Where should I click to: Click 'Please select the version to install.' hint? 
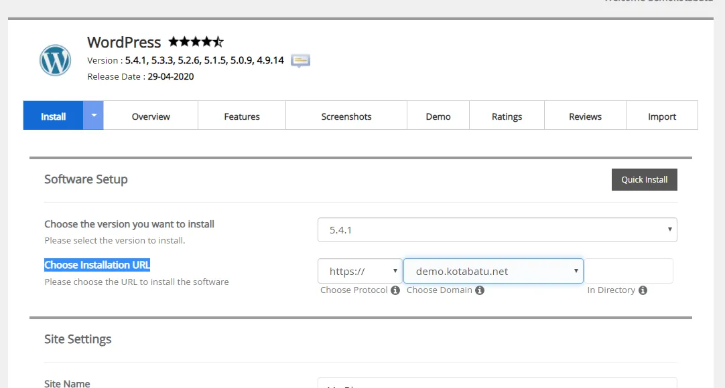pyautogui.click(x=115, y=240)
